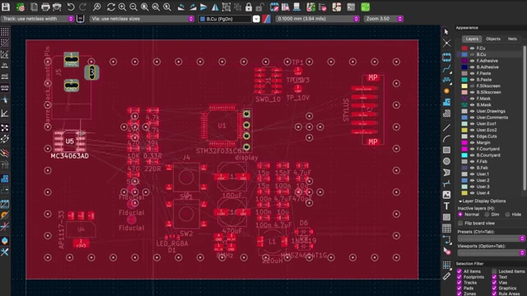The image size is (527, 296).
Task: Toggle visibility of Edge.Cuts layer
Action: click(472, 136)
